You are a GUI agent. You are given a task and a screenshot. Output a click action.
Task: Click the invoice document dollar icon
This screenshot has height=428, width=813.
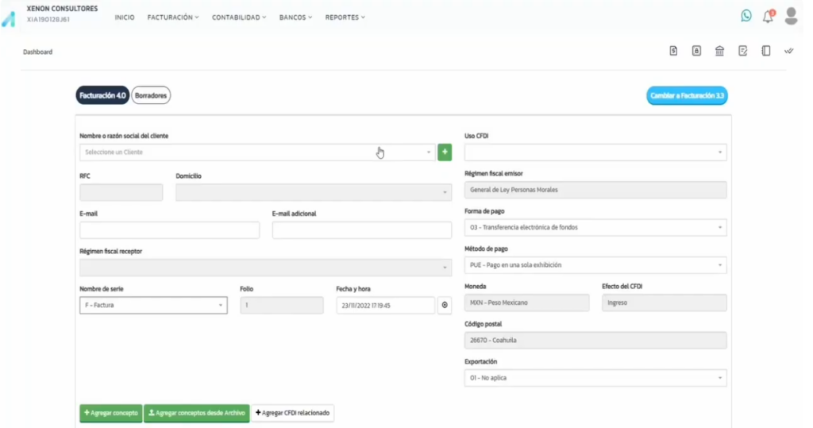pyautogui.click(x=673, y=51)
